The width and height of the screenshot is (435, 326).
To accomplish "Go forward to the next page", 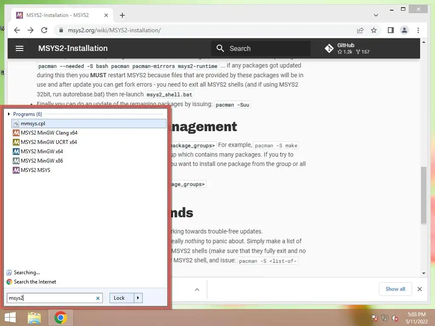I will pos(31,30).
